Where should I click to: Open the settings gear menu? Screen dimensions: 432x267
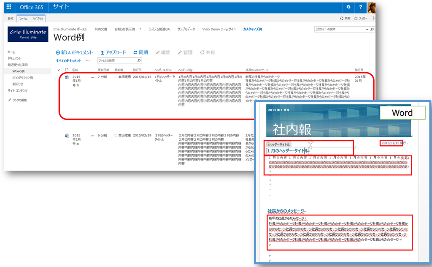pyautogui.click(x=348, y=7)
